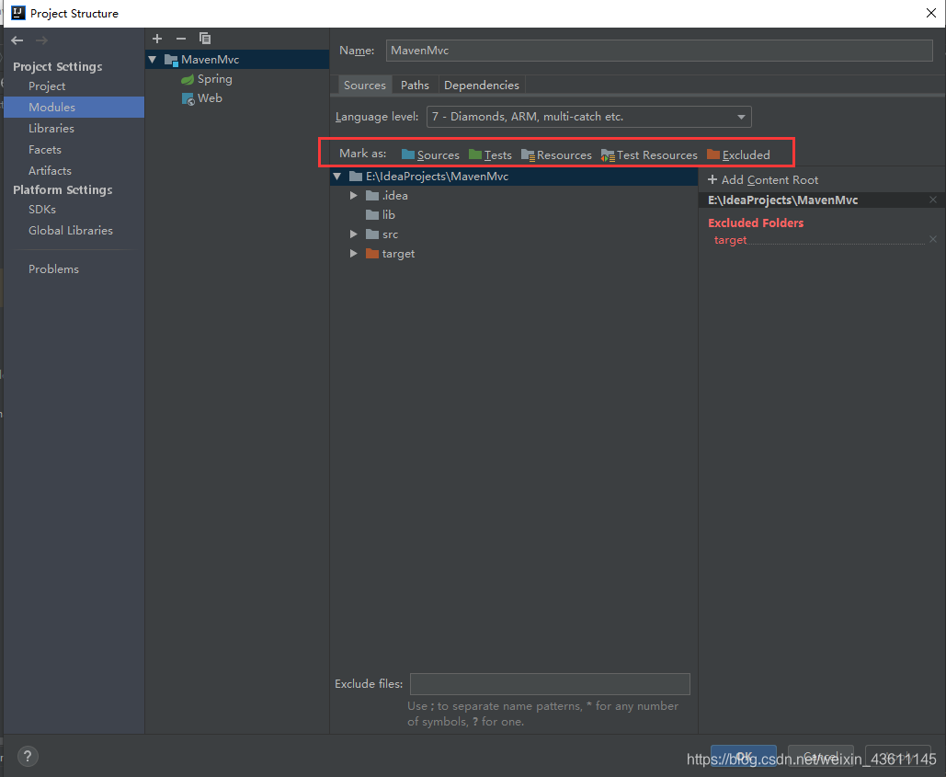Close the Project Structure dialog

pos(931,13)
